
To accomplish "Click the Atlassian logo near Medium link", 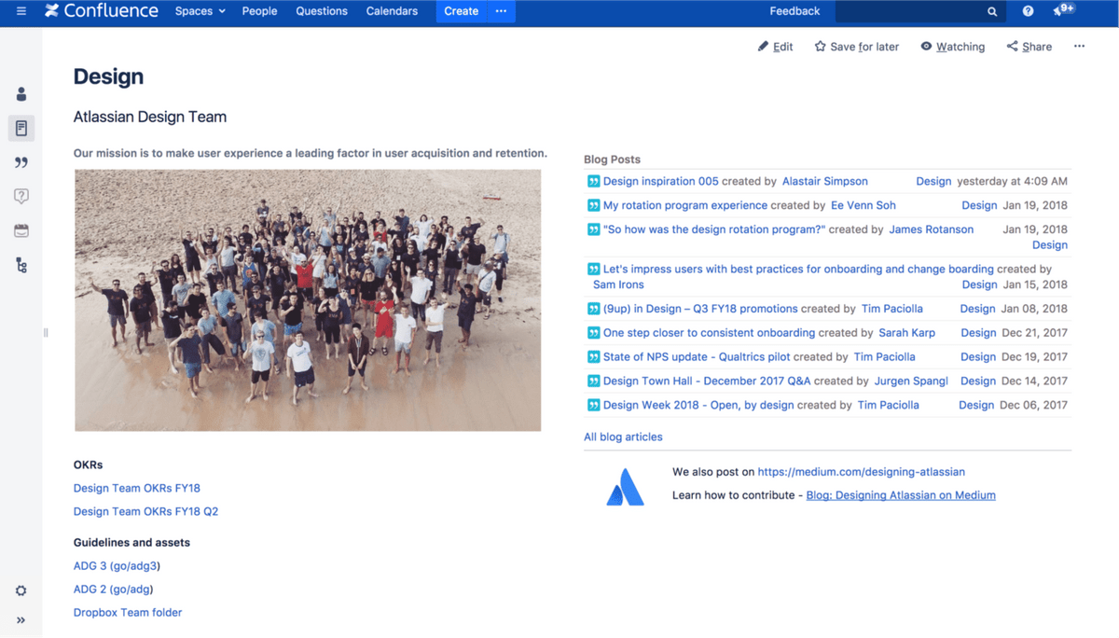I will pyautogui.click(x=625, y=487).
